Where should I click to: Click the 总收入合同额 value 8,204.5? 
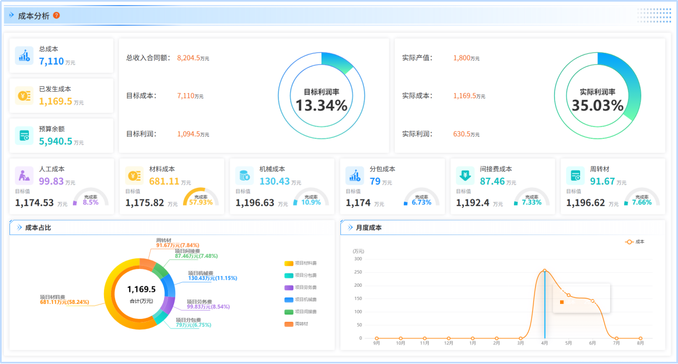188,58
